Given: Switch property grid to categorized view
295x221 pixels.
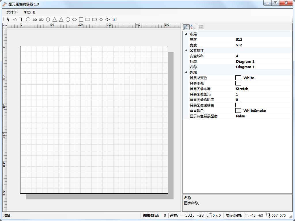Looking at the screenshot, I should point(186,27).
